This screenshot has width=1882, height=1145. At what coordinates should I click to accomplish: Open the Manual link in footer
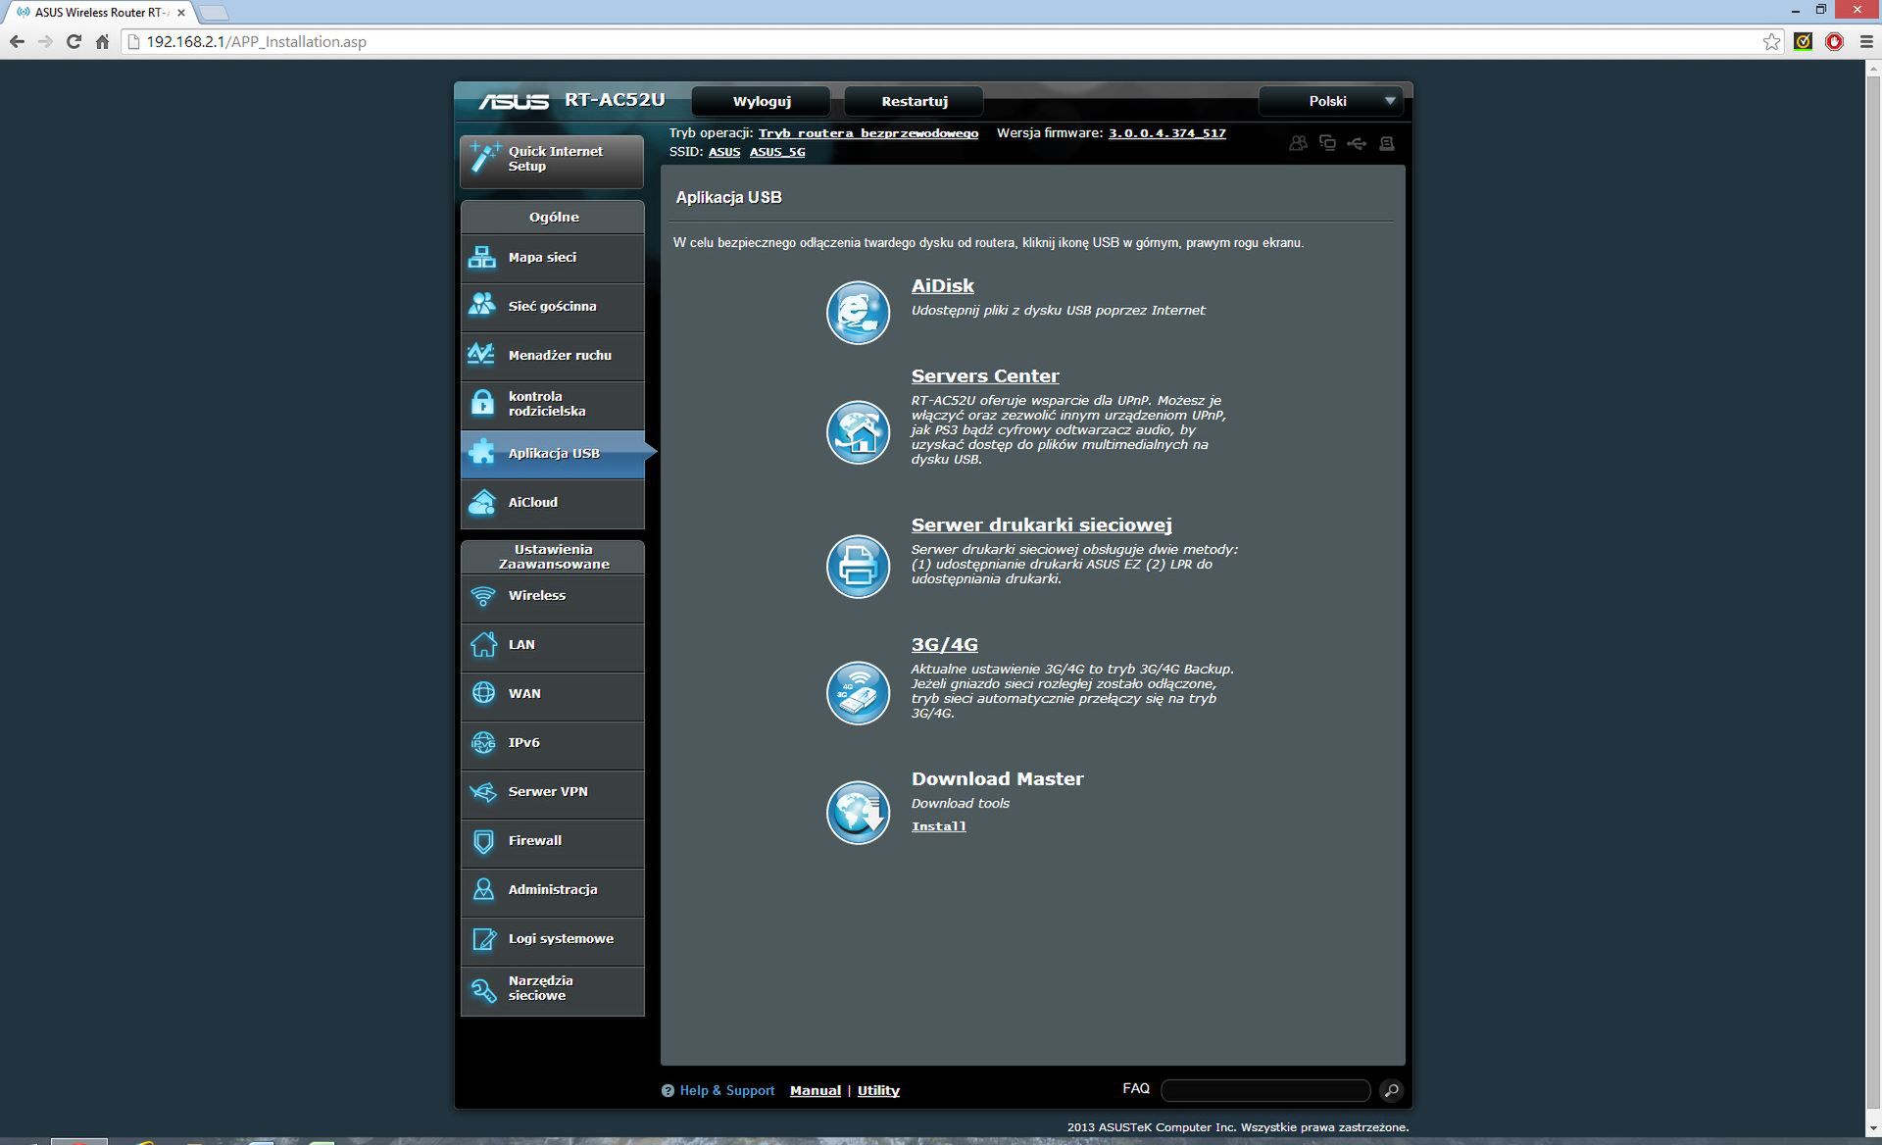tap(815, 1090)
